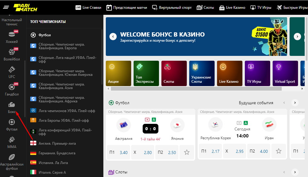
Task: Click green A icon on Австралия match
Action: tap(154, 120)
